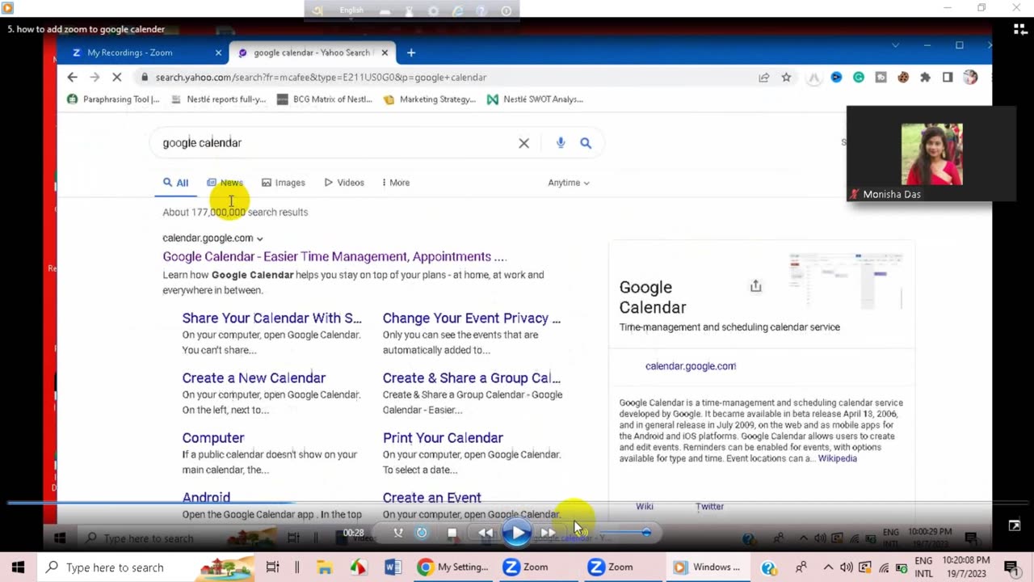Toggle the Chrome side panel

click(948, 77)
